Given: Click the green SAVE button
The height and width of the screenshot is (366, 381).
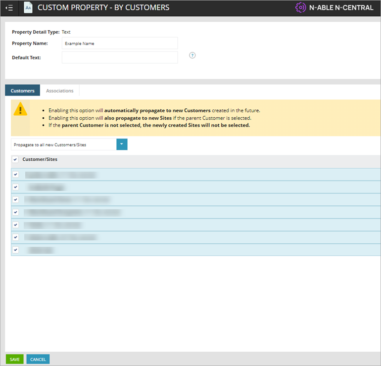Looking at the screenshot, I should point(14,359).
